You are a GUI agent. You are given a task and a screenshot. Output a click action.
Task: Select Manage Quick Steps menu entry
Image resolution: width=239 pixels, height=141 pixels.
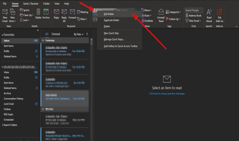pyautogui.click(x=114, y=39)
